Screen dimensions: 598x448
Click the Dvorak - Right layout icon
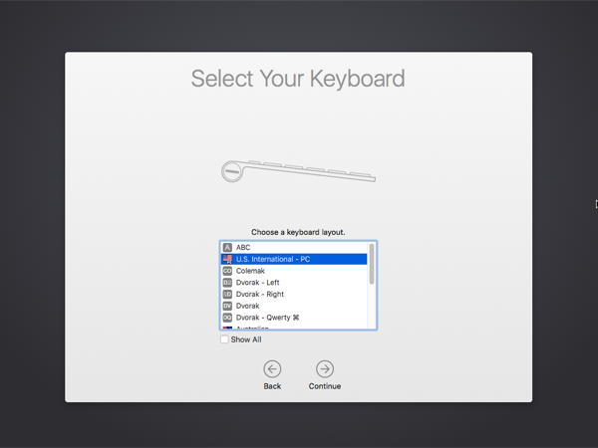coord(227,295)
